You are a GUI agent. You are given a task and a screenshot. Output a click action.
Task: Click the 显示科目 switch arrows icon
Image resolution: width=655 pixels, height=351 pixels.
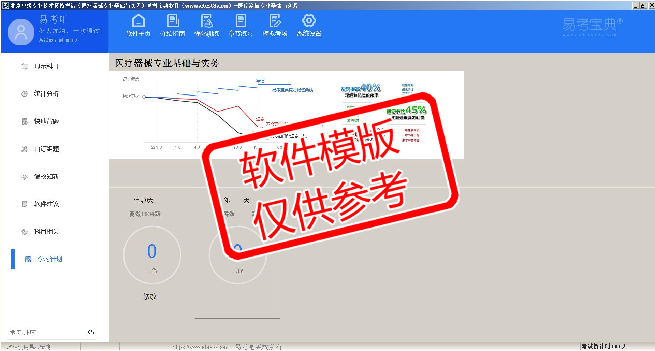(x=25, y=67)
